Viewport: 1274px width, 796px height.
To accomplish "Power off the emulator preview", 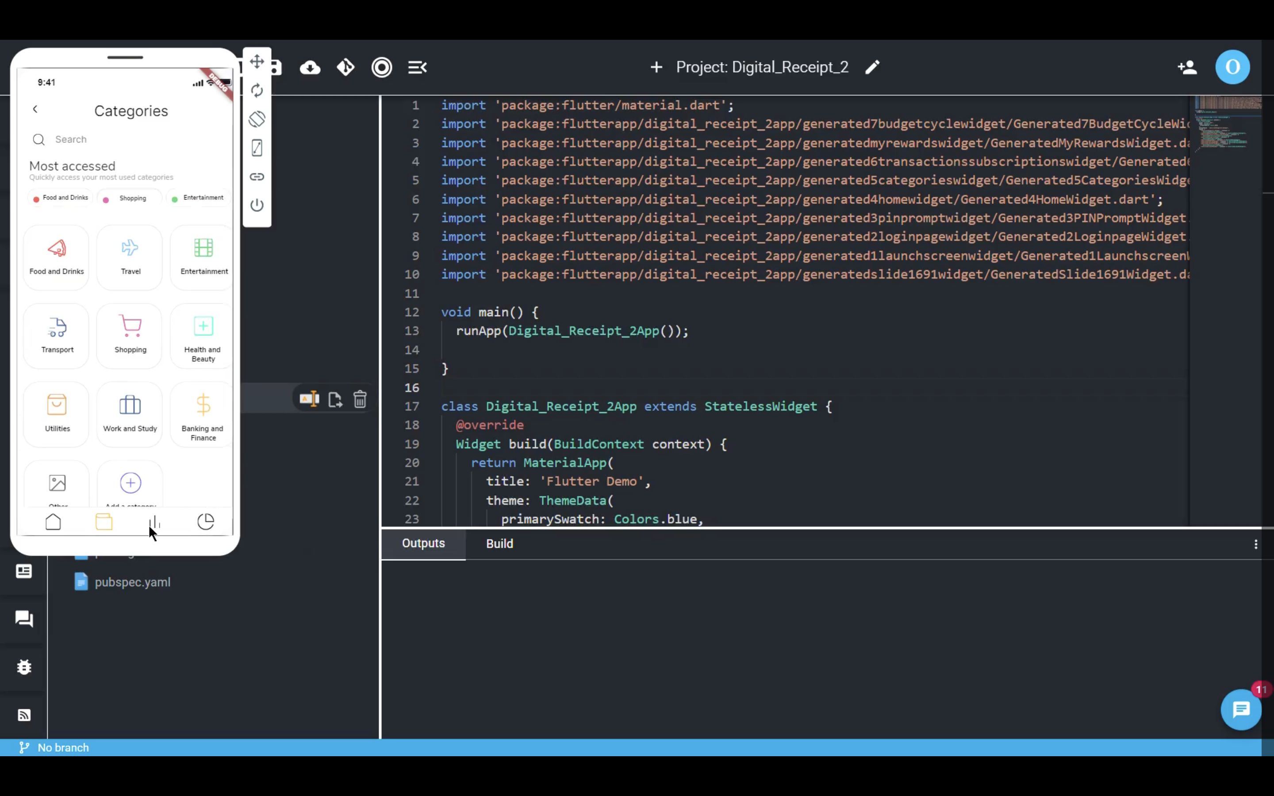I will [257, 205].
